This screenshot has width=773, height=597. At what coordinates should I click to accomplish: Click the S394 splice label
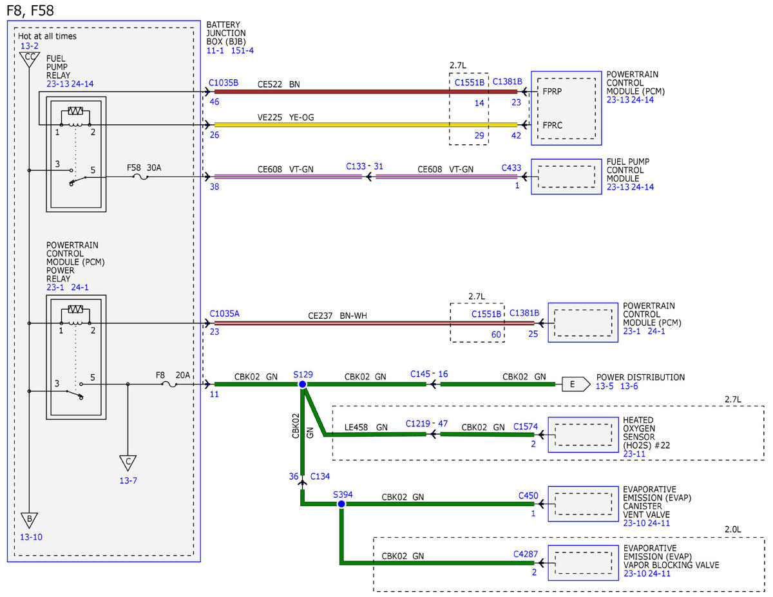[343, 495]
